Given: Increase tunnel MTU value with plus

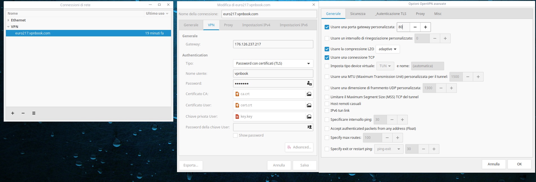Looking at the screenshot, I should [x=478, y=77].
